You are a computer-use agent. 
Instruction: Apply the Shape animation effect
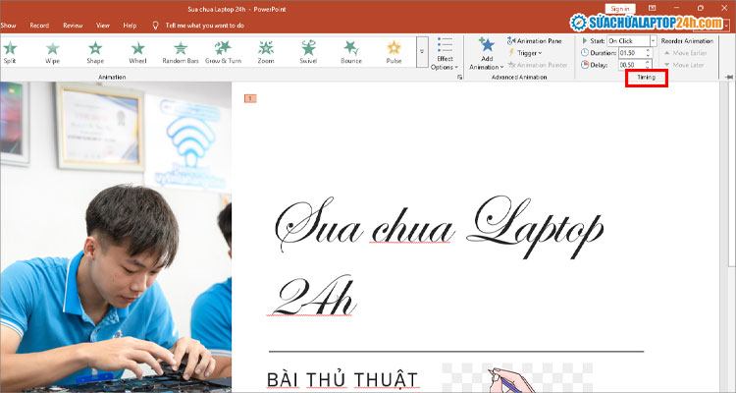point(95,52)
